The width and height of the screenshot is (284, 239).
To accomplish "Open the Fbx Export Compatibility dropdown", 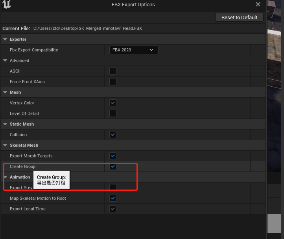I will point(134,50).
